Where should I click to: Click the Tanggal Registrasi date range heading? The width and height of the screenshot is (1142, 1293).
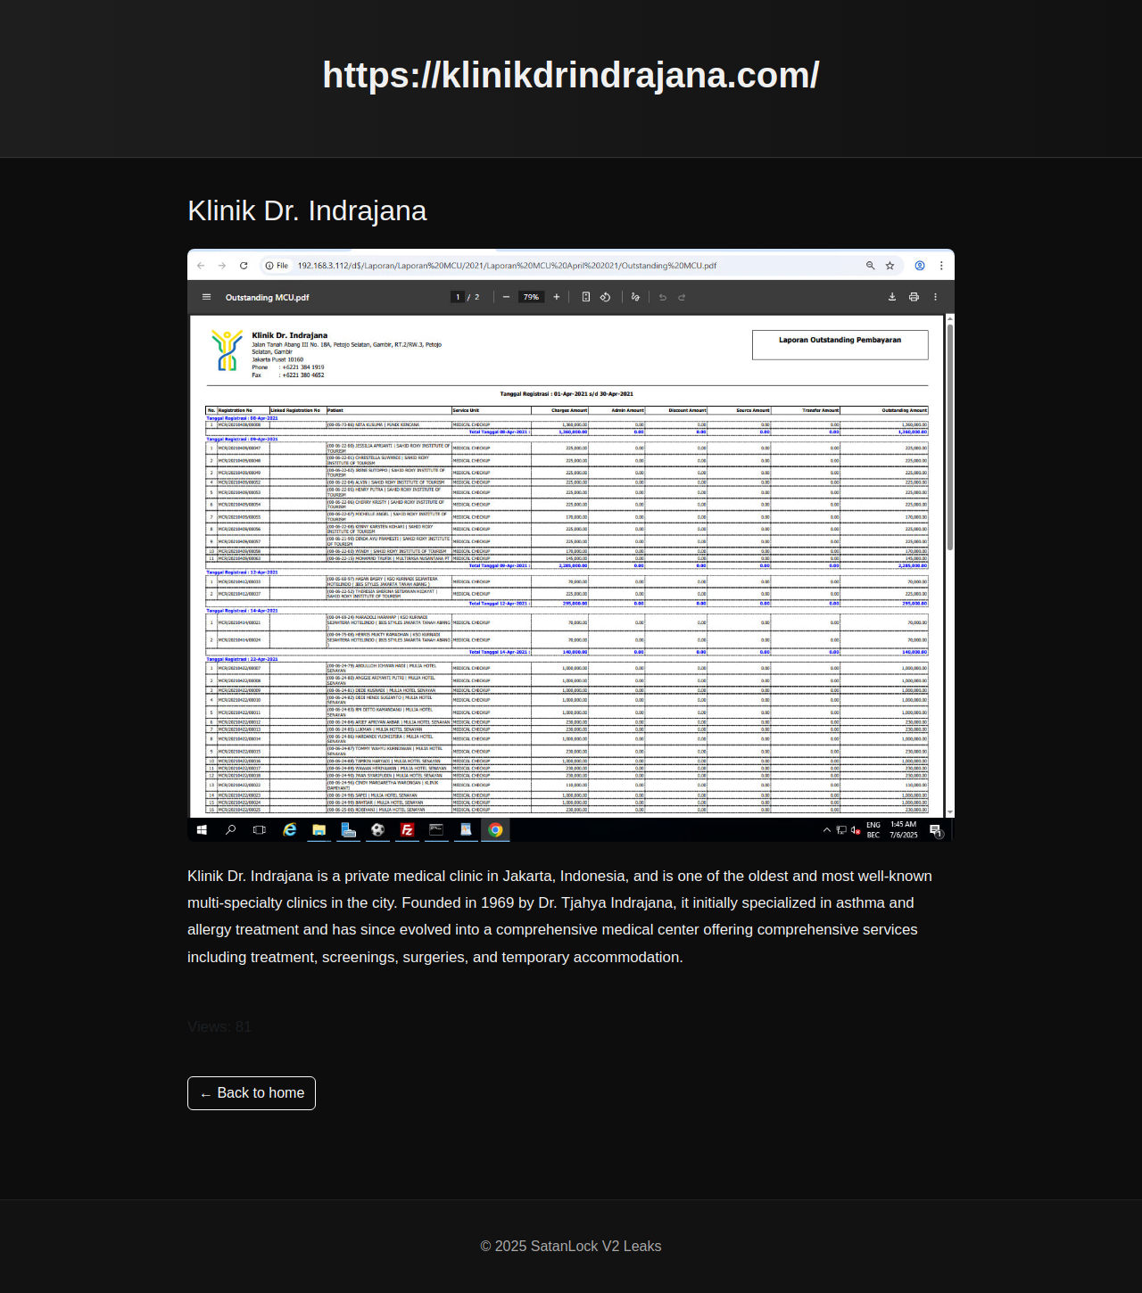pyautogui.click(x=567, y=393)
